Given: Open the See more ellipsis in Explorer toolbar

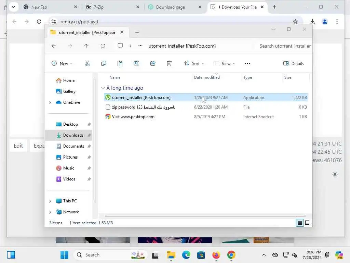Looking at the screenshot, I should coord(247,63).
